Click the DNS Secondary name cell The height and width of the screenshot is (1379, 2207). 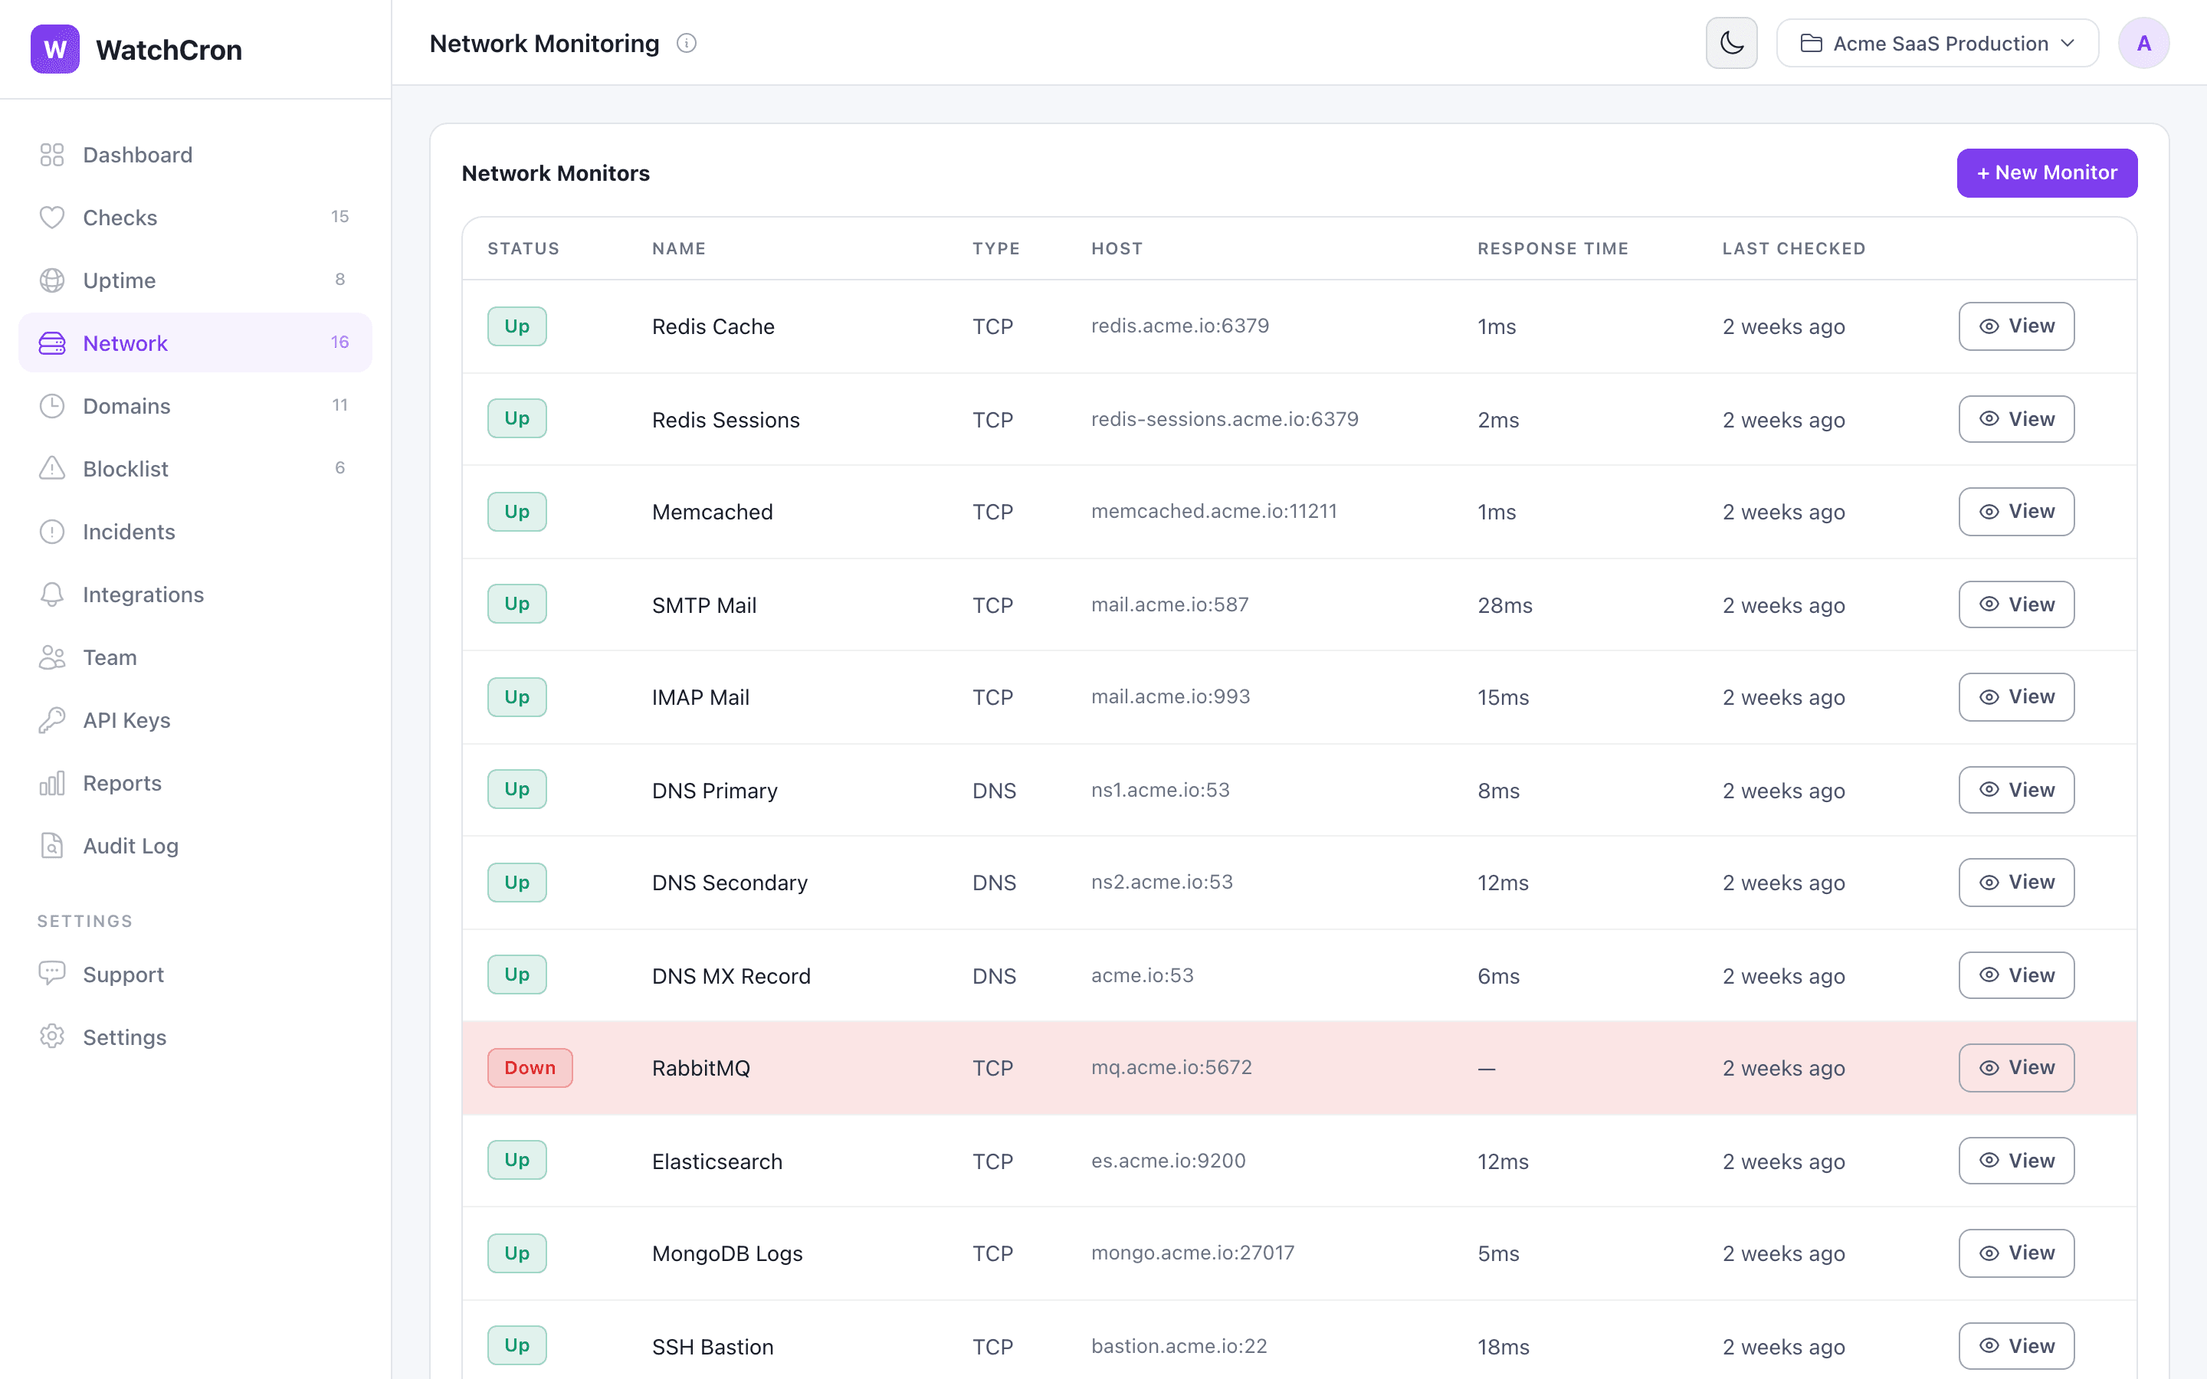730,883
